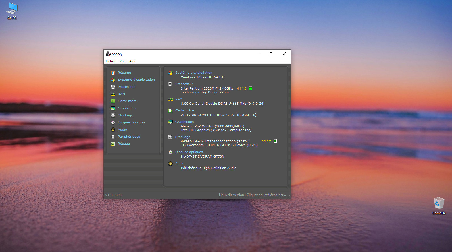
Task: Open Audio section in sidebar
Action: click(122, 129)
